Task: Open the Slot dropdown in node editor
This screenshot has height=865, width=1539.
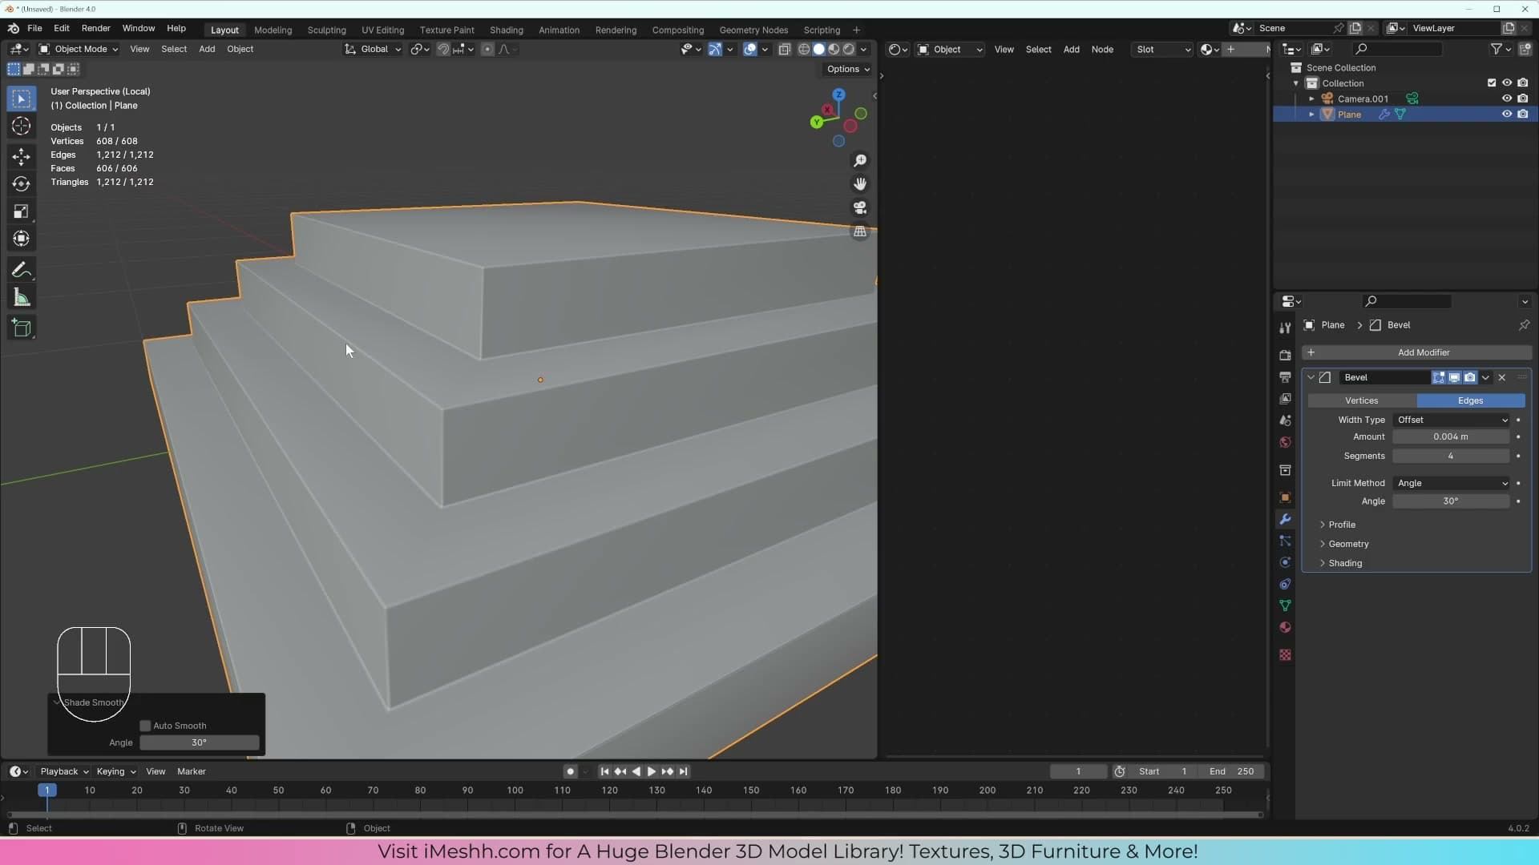Action: (x=1162, y=50)
